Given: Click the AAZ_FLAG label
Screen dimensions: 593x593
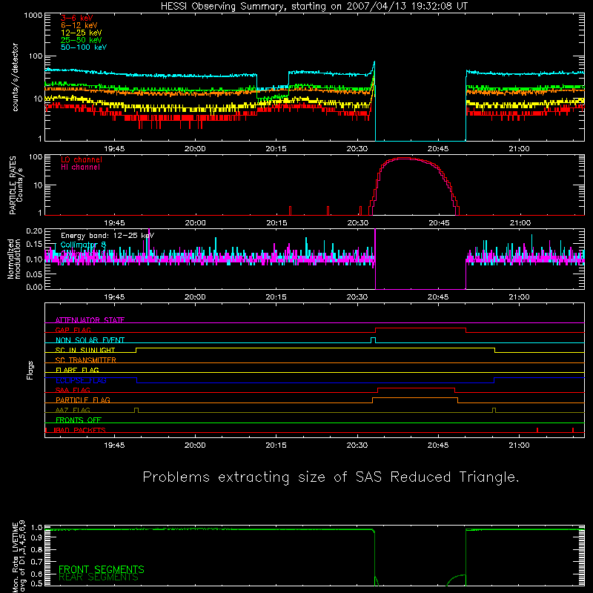Looking at the screenshot, I should (x=73, y=410).
